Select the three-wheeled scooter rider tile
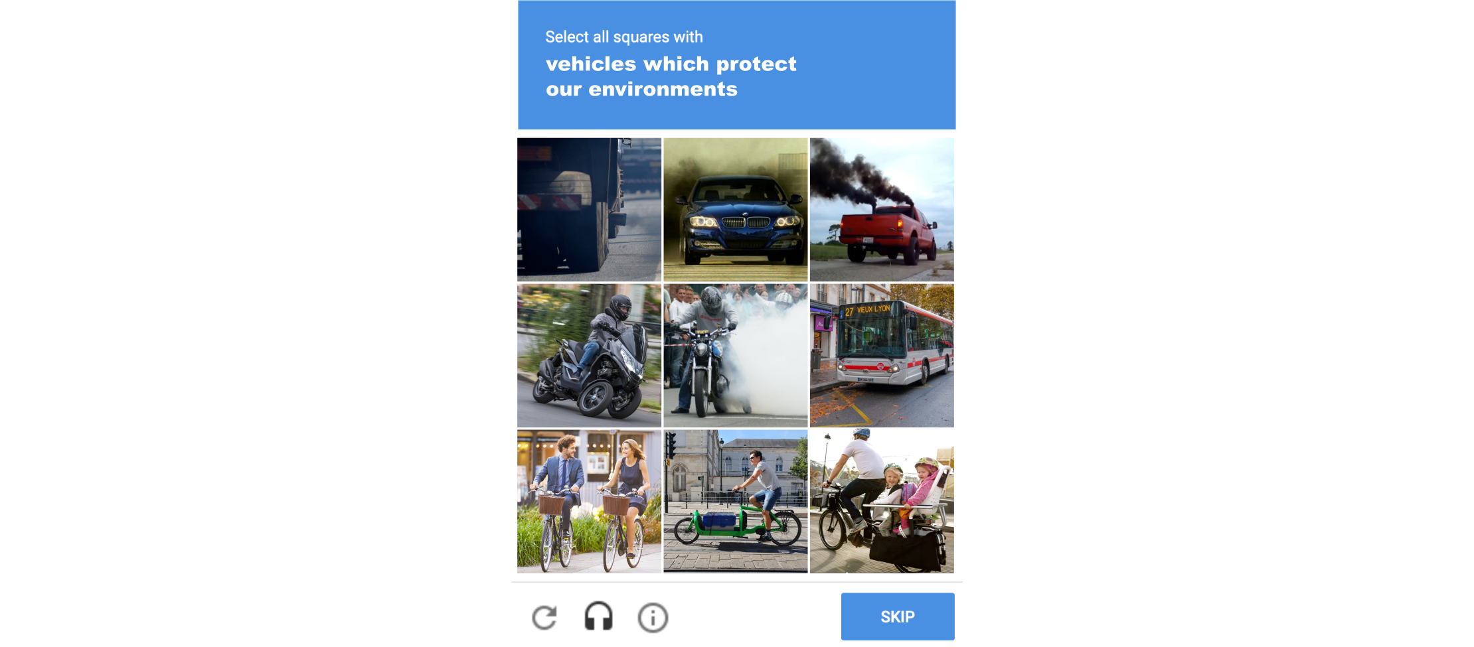Screen dimensions: 1474x647 pos(590,356)
